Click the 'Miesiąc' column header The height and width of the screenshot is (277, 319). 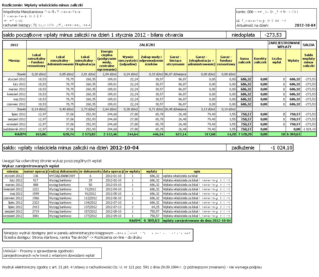[x=14, y=60]
